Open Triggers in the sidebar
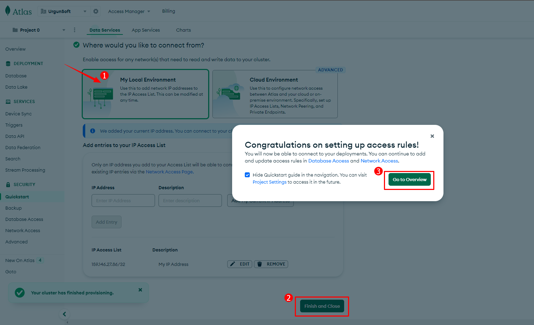534x325 pixels. pyautogui.click(x=14, y=125)
